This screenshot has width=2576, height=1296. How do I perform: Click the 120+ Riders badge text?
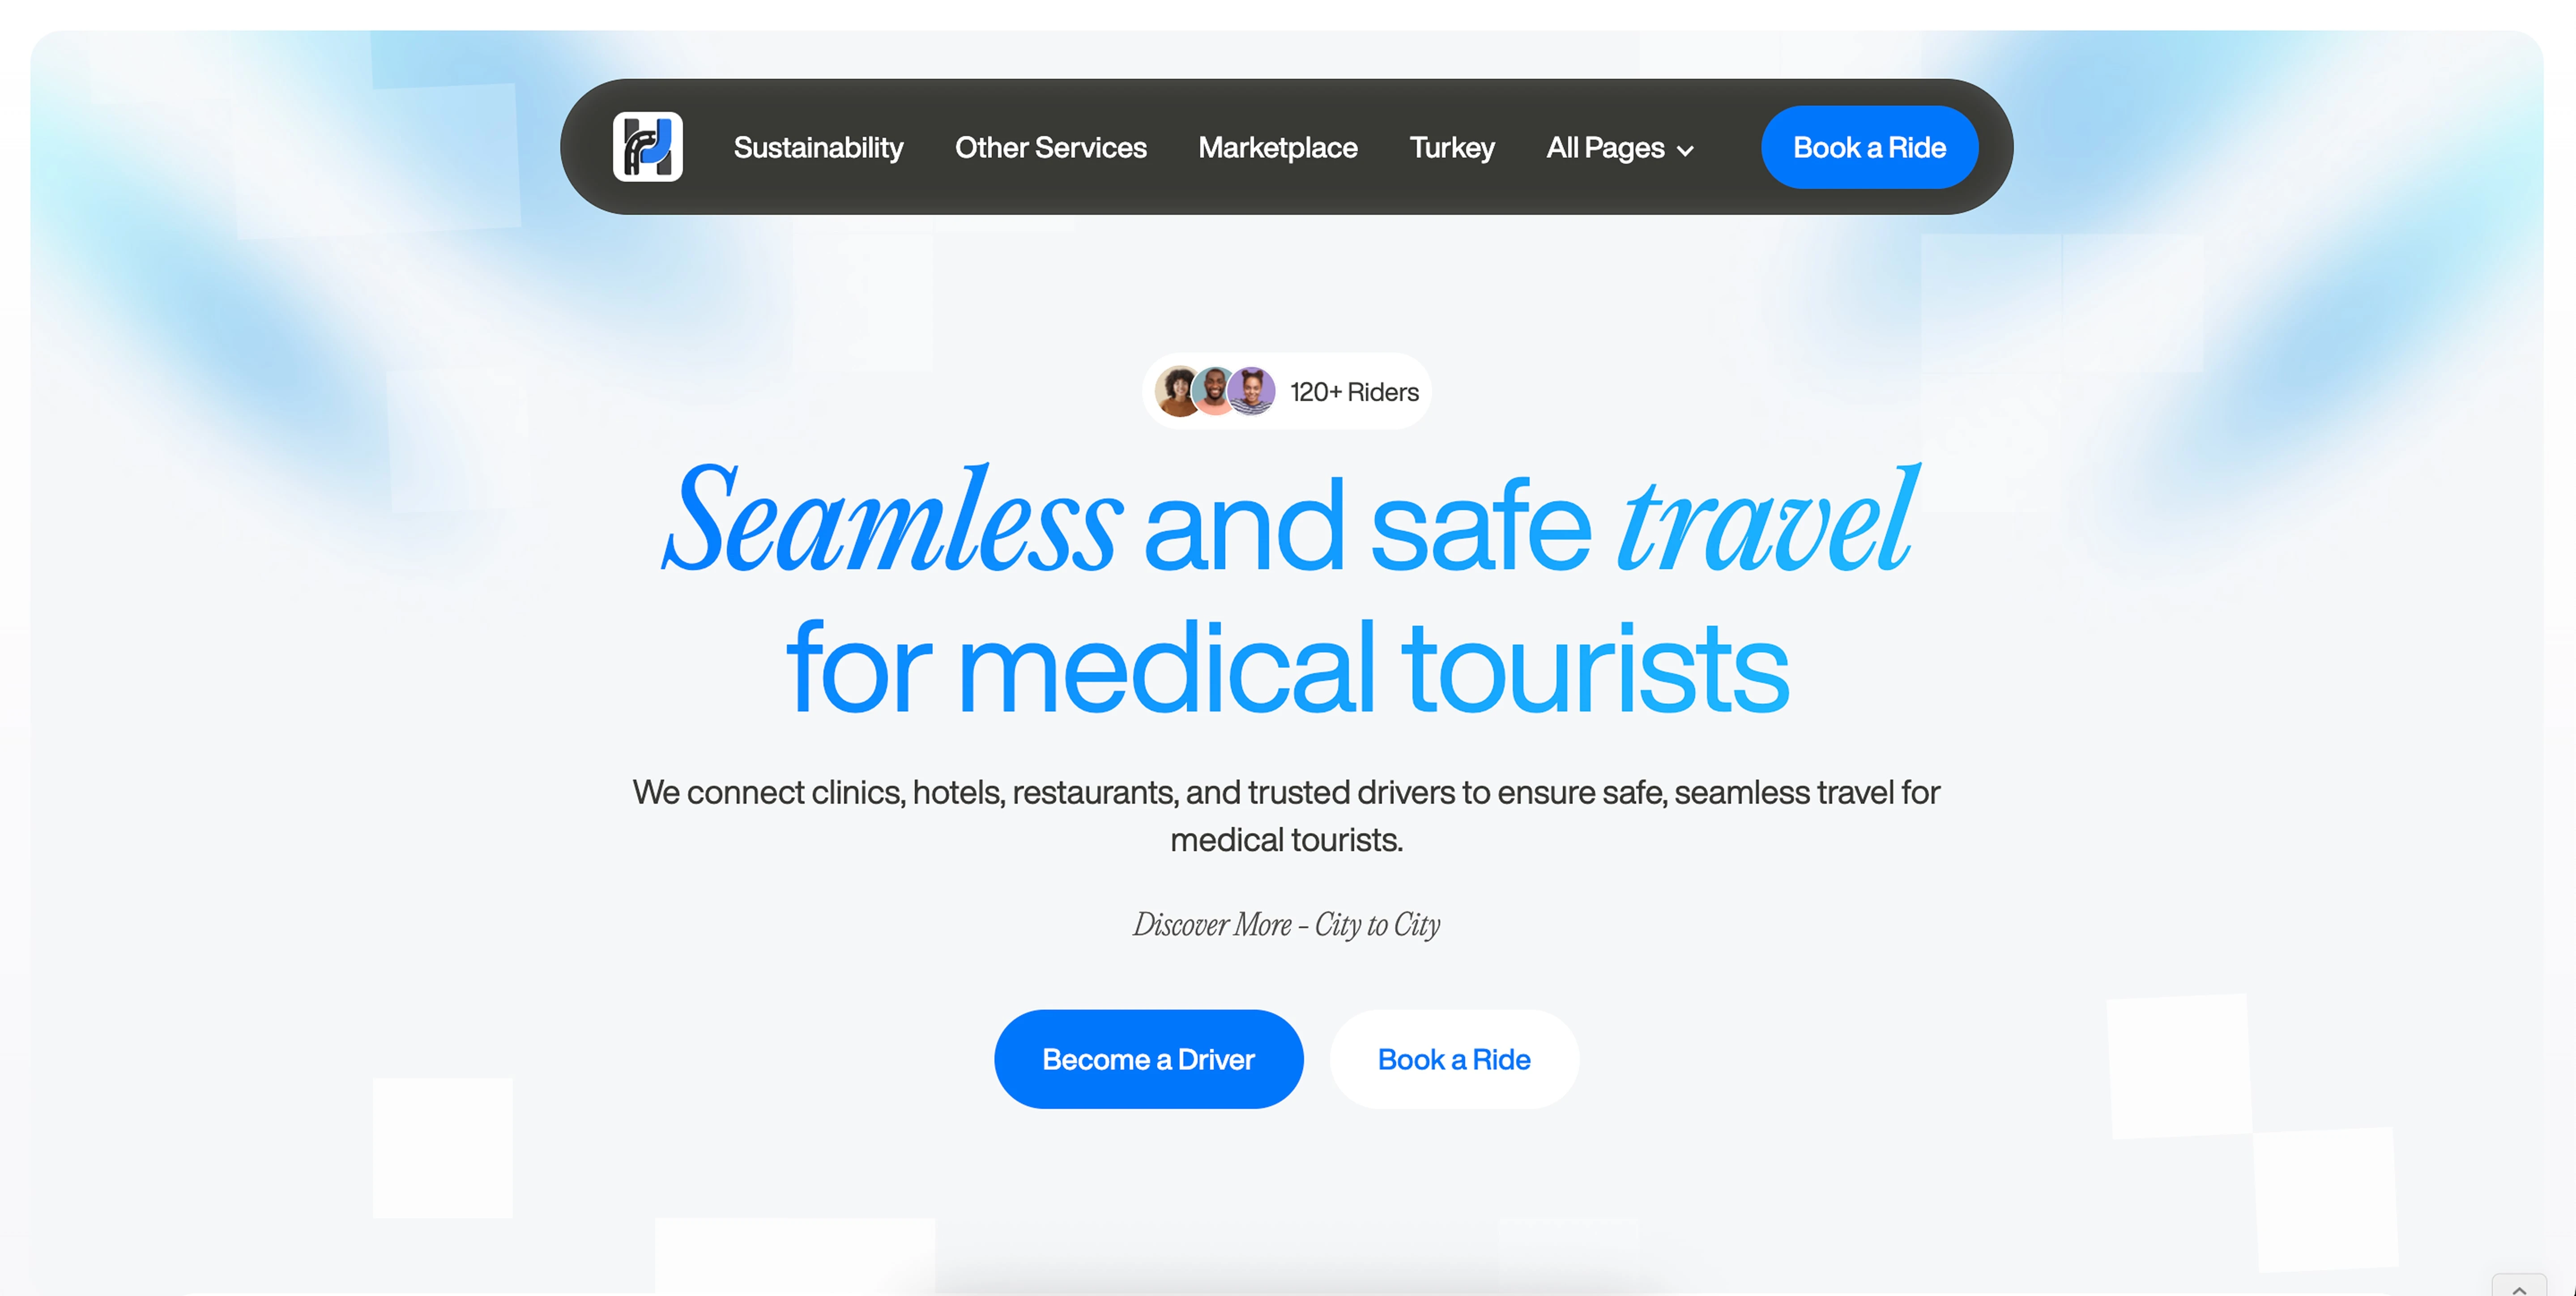tap(1354, 392)
